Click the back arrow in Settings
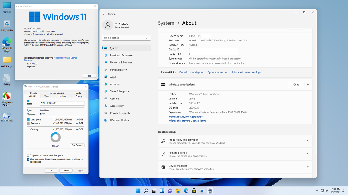The width and height of the screenshot is (348, 195). point(104,14)
